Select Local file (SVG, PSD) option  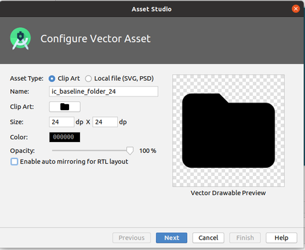[88, 79]
